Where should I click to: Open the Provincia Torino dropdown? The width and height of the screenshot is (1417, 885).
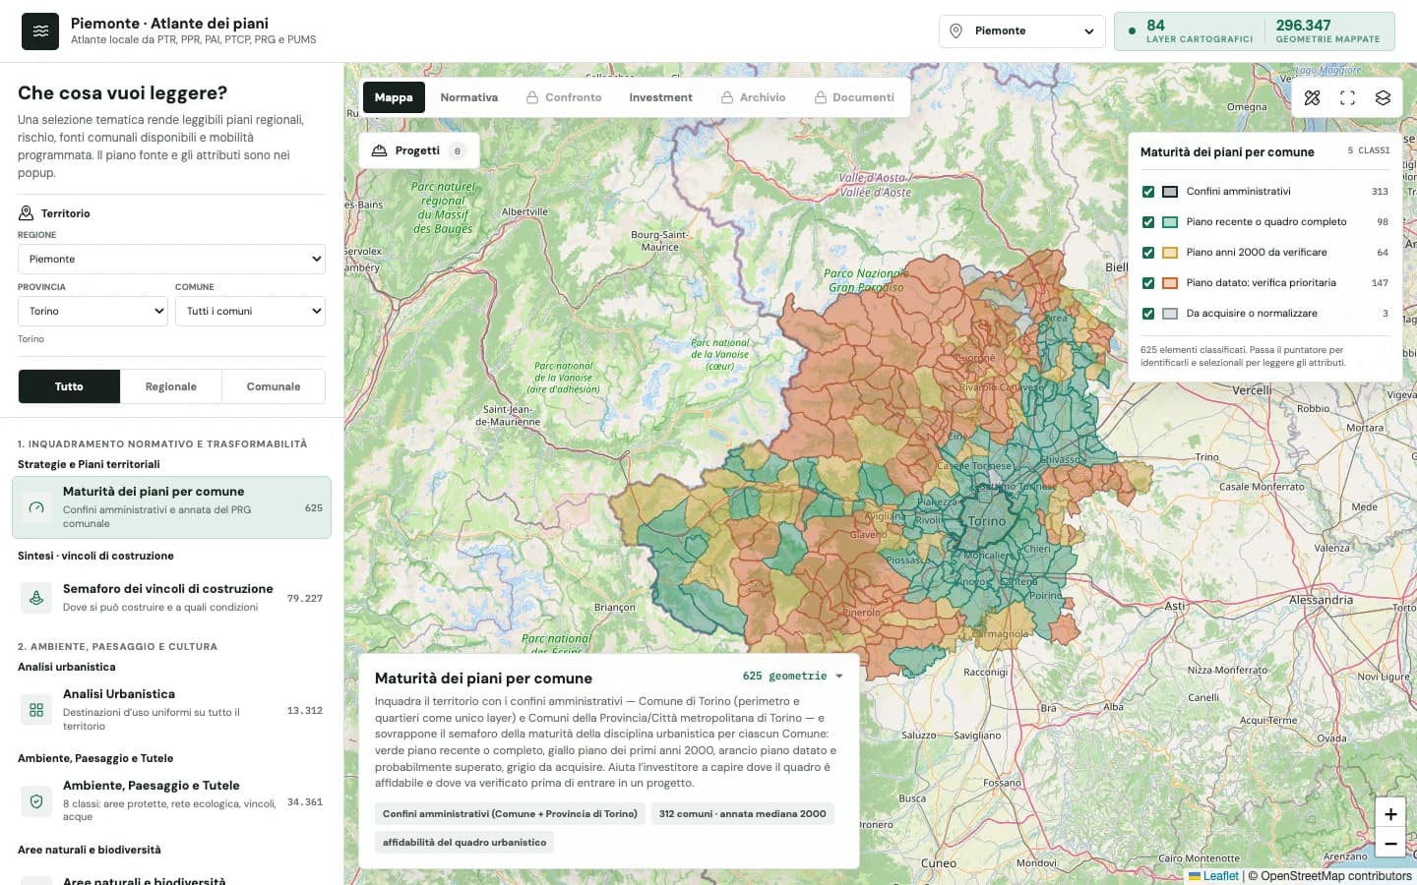coord(92,311)
